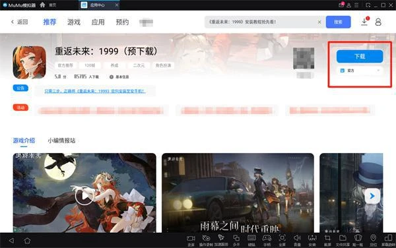396x248 pixels.
Task: Open the hamburger menu in title bar
Action: (x=356, y=5)
